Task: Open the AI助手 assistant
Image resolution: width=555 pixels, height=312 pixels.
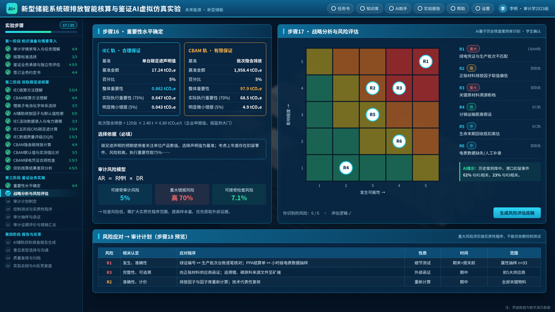Action: [x=398, y=9]
